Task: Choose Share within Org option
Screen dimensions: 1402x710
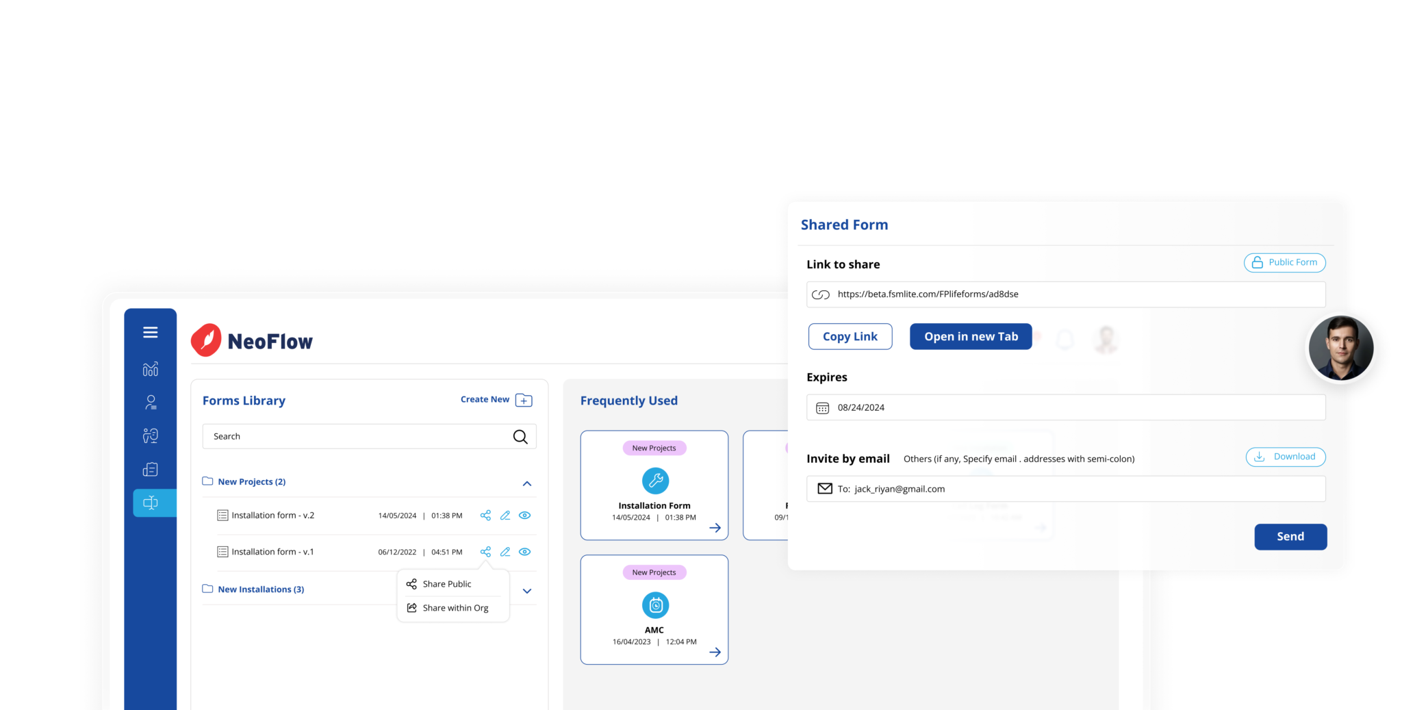Action: coord(455,608)
